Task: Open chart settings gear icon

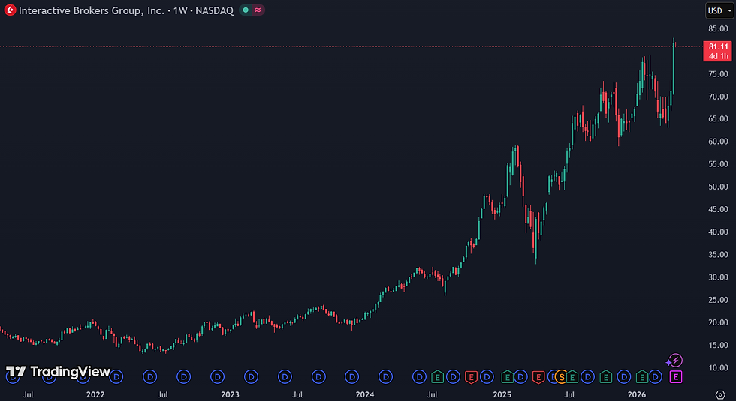Action: point(720,395)
